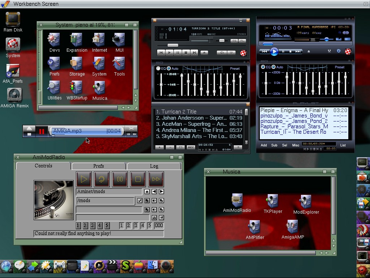Open the AmiModRadio icon in Musica window
The width and height of the screenshot is (370, 278).
click(x=237, y=200)
